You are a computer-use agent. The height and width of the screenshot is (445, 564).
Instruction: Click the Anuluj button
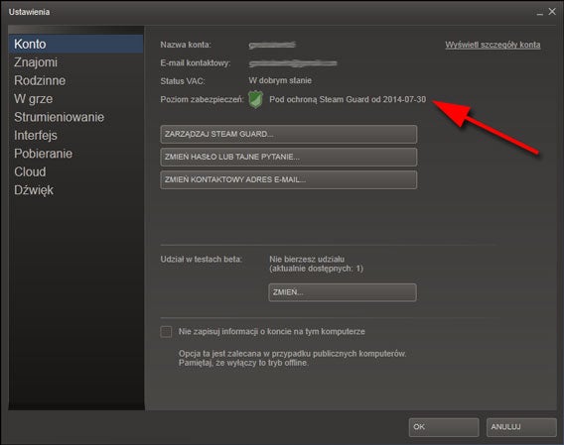pyautogui.click(x=521, y=427)
